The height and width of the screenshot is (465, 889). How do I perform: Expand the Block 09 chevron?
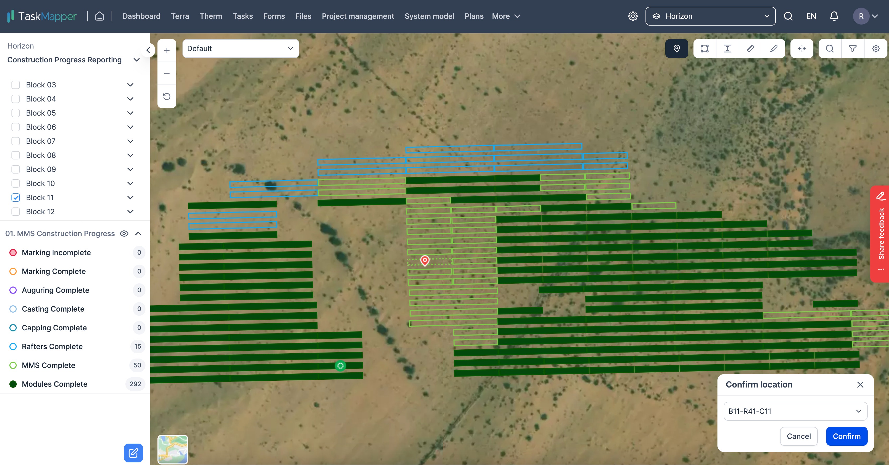pos(130,169)
